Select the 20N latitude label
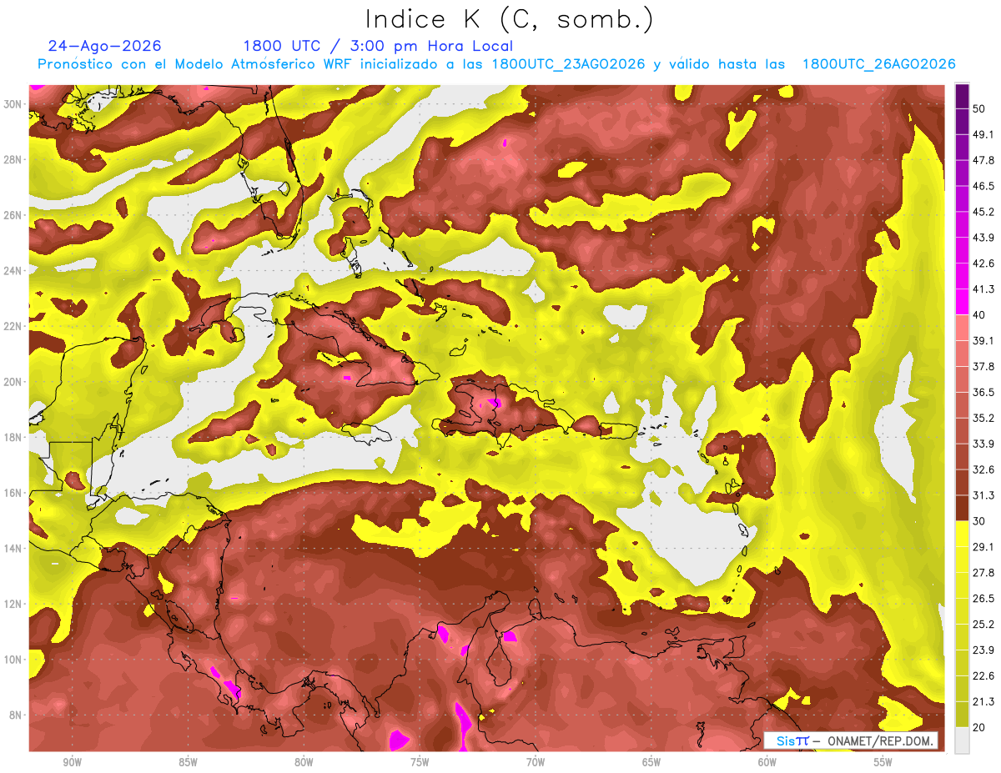The width and height of the screenshot is (1001, 773). click(14, 381)
